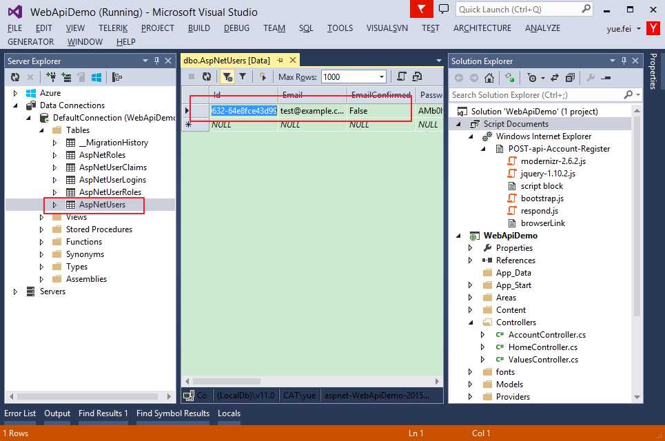
Task: Open the TELERIK menu
Action: click(x=113, y=28)
